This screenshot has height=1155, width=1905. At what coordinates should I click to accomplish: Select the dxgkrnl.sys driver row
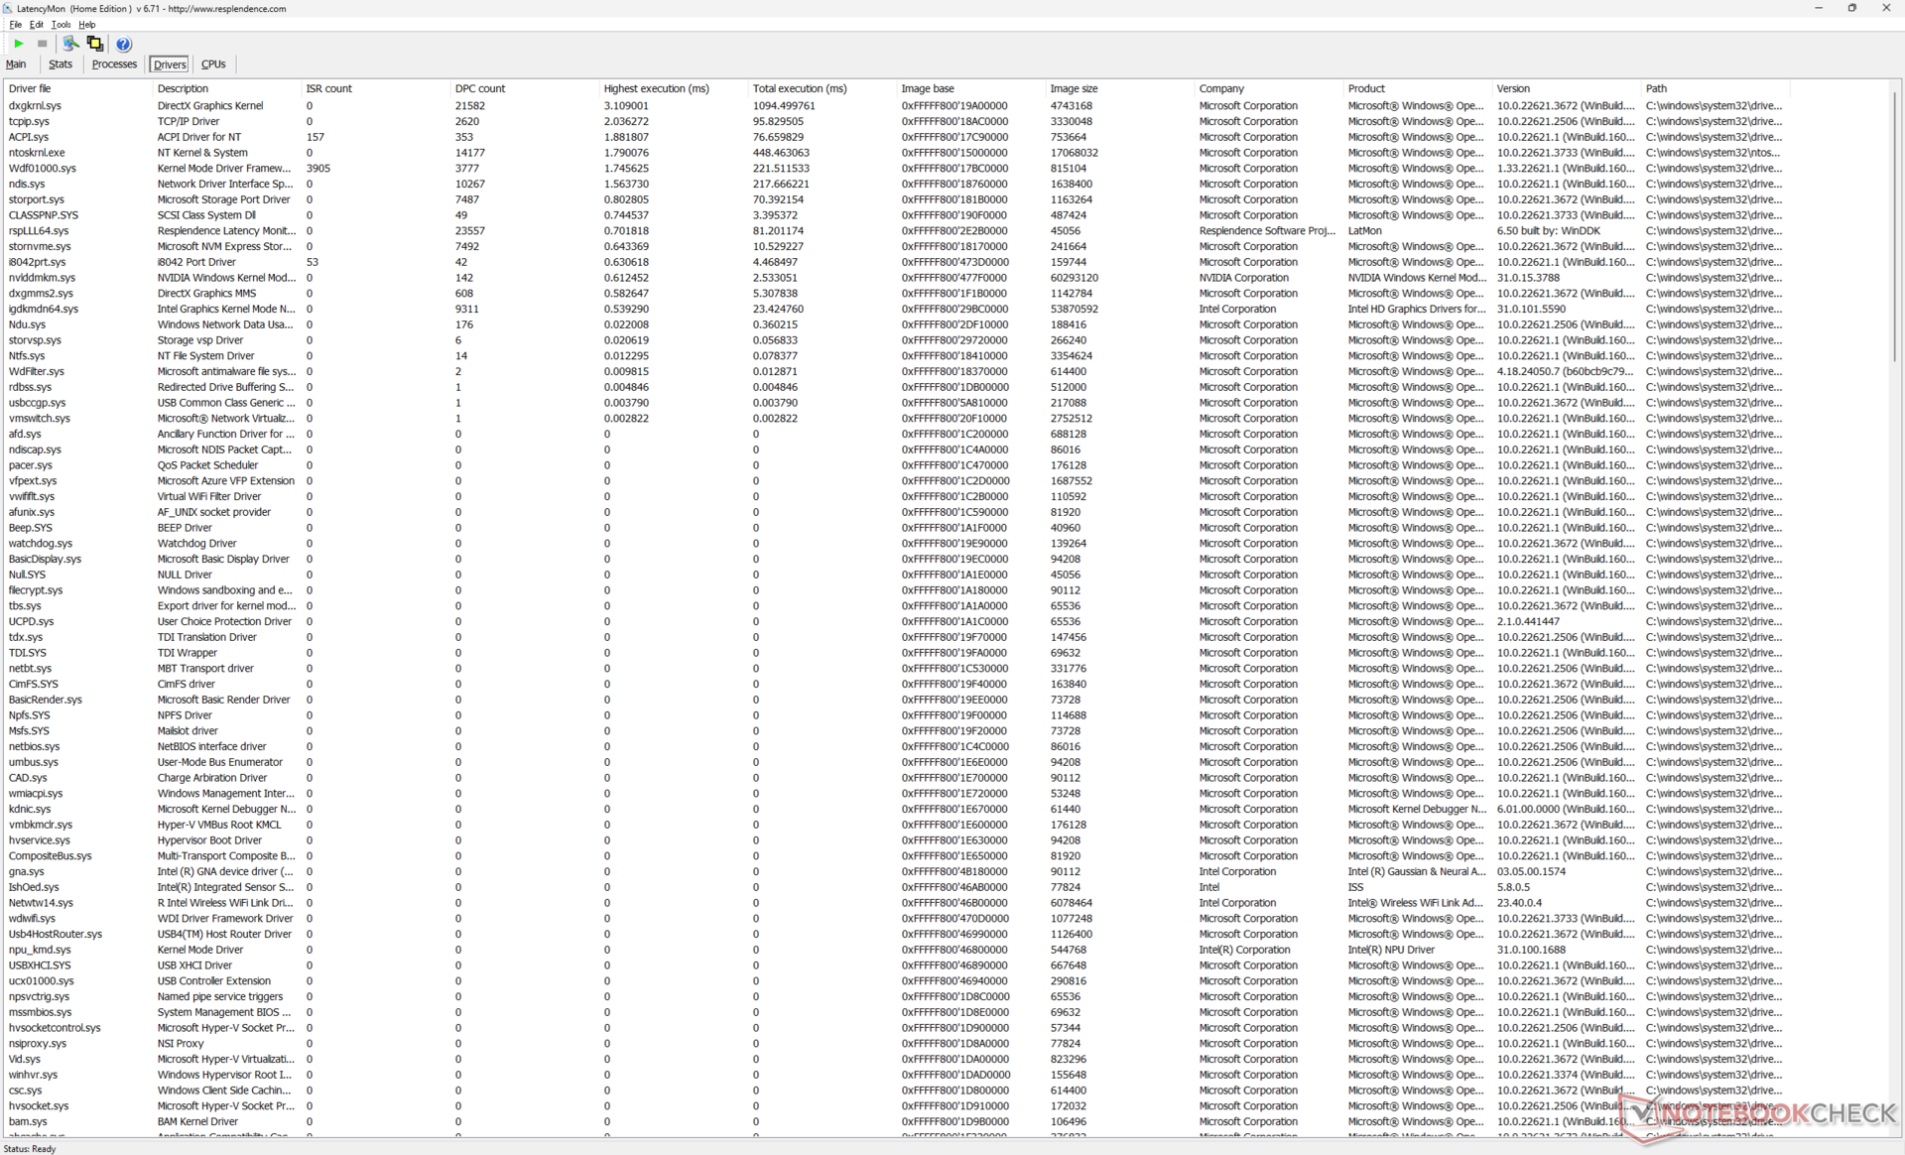click(x=35, y=105)
